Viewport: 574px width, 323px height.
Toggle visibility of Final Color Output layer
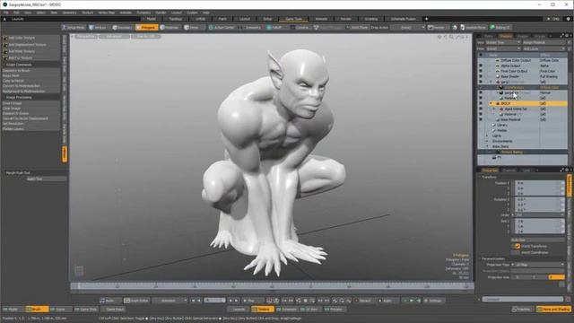coord(481,71)
